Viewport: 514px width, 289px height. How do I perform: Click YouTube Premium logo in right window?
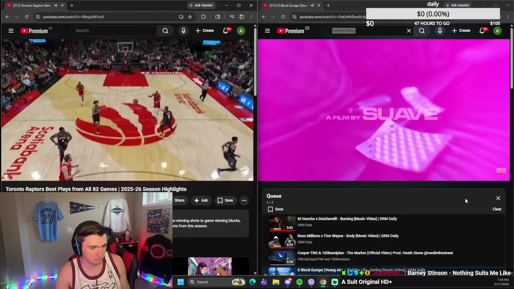pos(291,31)
